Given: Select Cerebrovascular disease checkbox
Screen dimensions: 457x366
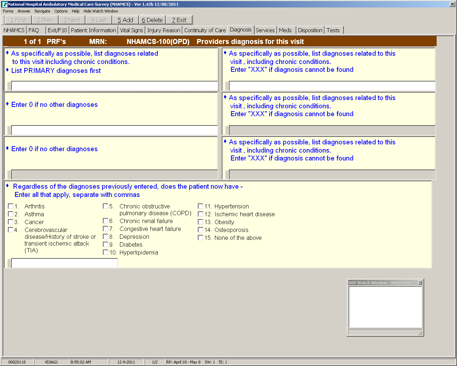Looking at the screenshot, I should [x=11, y=230].
